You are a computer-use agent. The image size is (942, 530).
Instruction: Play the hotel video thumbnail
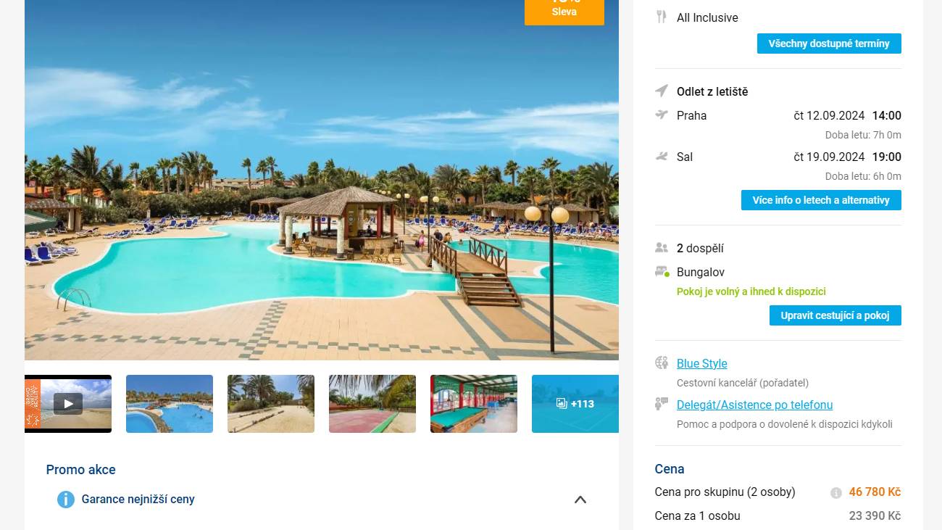point(68,404)
